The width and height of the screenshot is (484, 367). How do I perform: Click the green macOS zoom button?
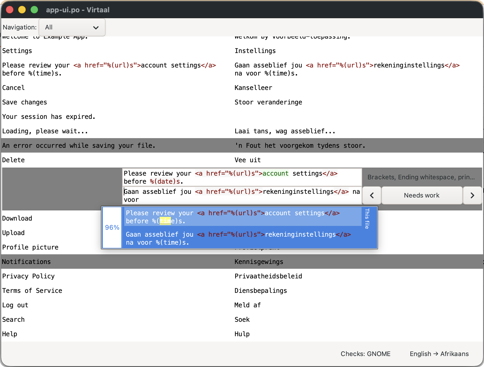[x=34, y=10]
